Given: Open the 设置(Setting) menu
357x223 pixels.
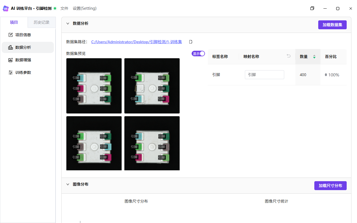Looking at the screenshot, I should pos(85,8).
